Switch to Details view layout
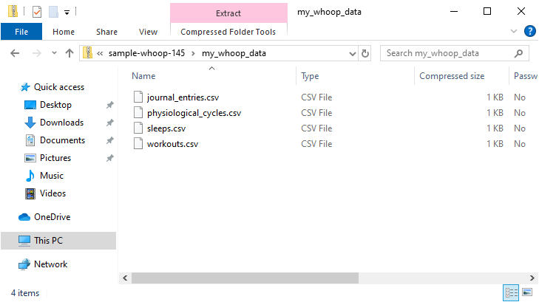The height and width of the screenshot is (302, 539). [x=511, y=292]
